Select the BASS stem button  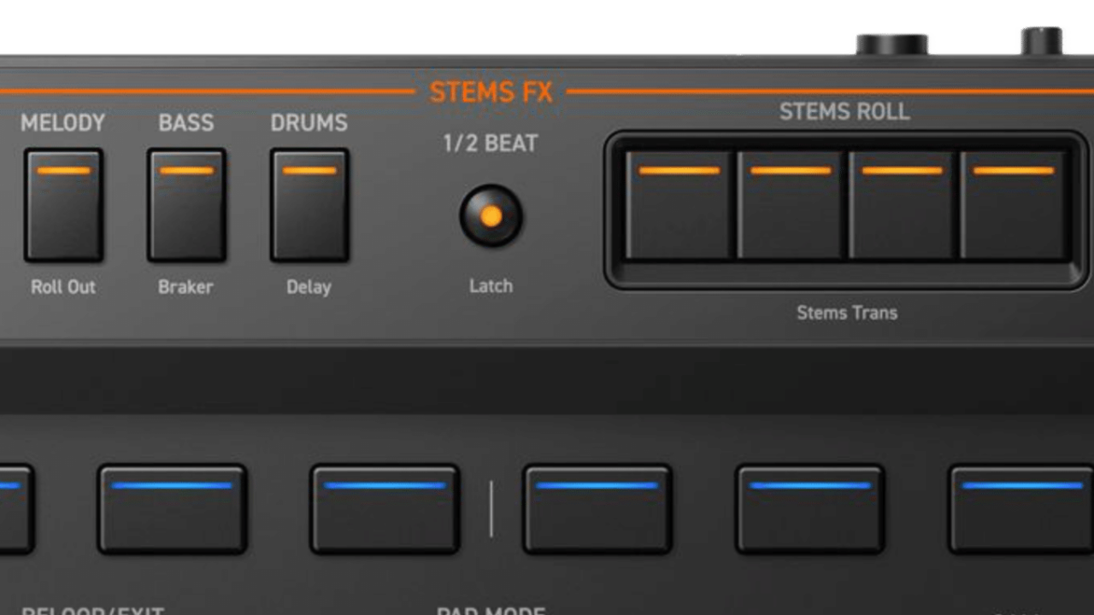click(186, 203)
